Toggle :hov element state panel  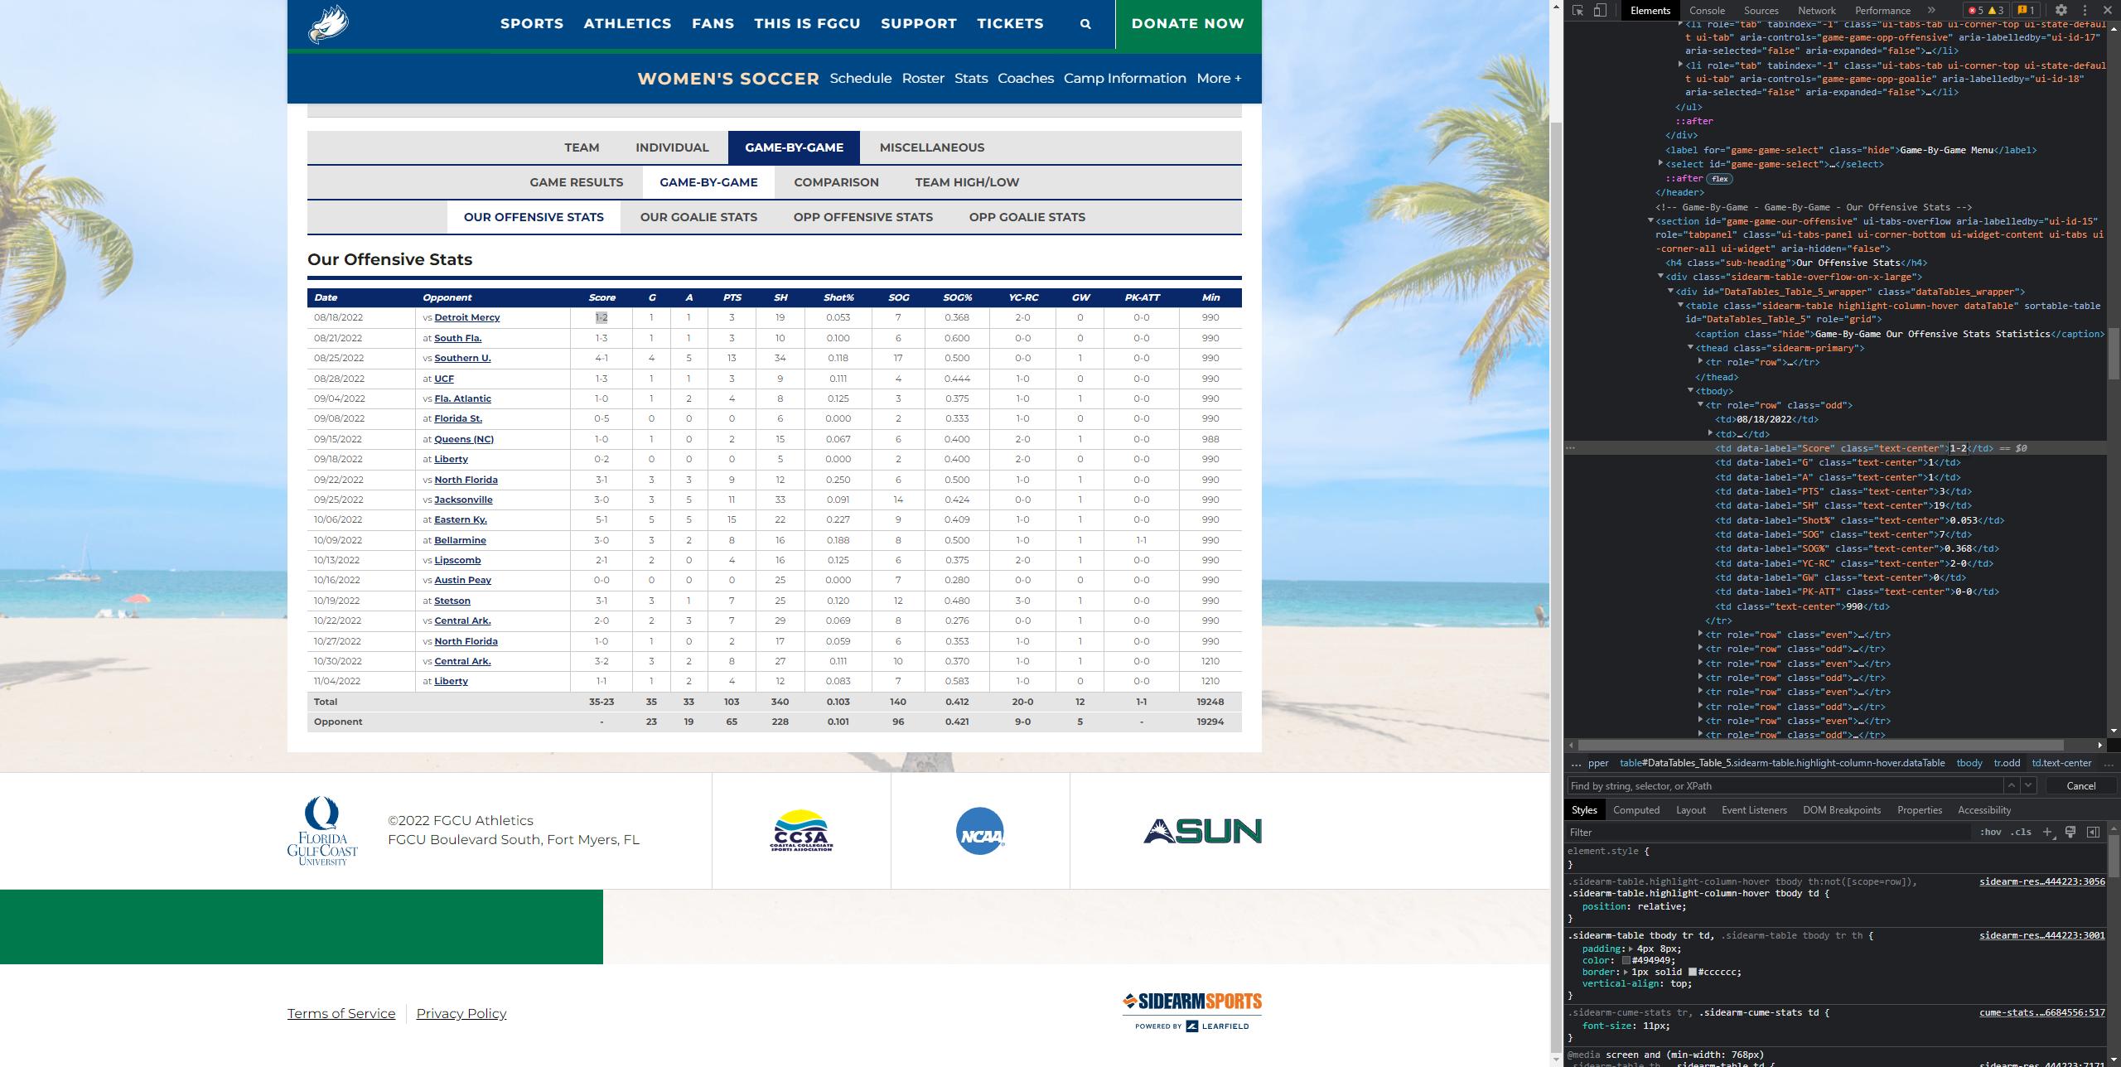pyautogui.click(x=1990, y=832)
